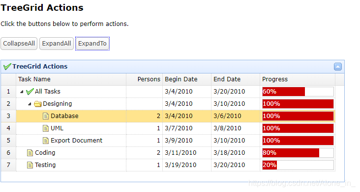The height and width of the screenshot is (192, 360).
Task: Click the 100% progress bar for UML
Action: pos(298,128)
